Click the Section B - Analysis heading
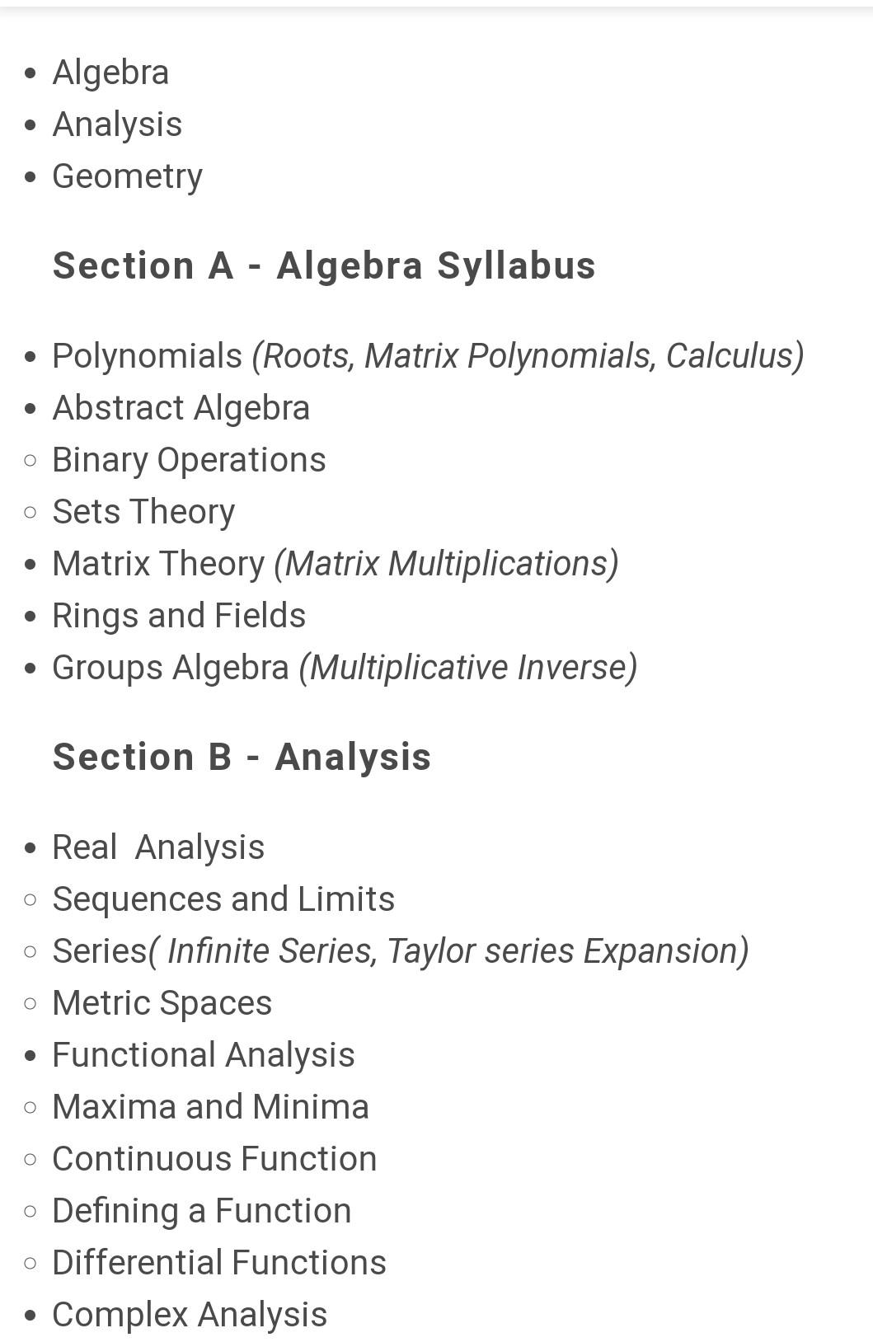This screenshot has width=873, height=1342. [x=242, y=757]
